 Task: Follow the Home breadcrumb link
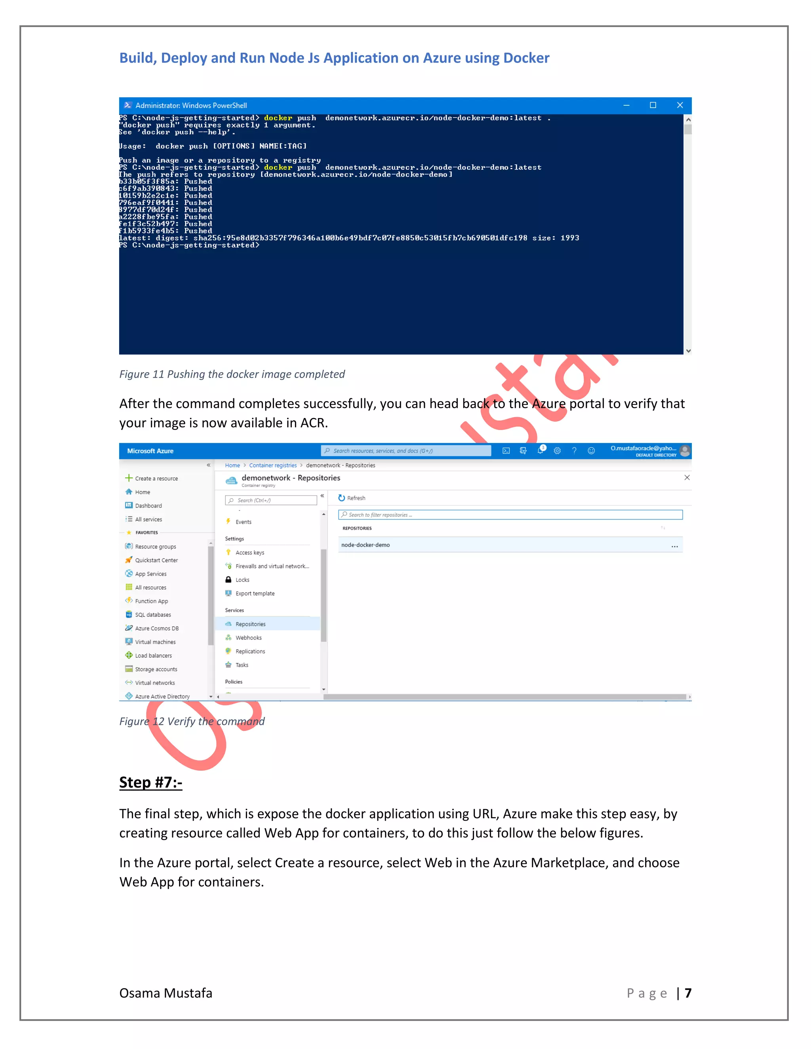[x=232, y=466]
